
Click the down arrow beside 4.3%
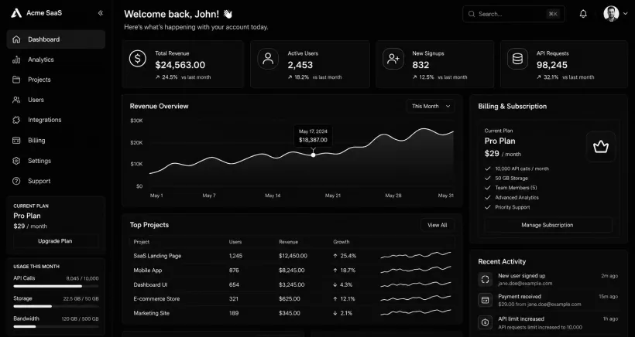tap(335, 284)
